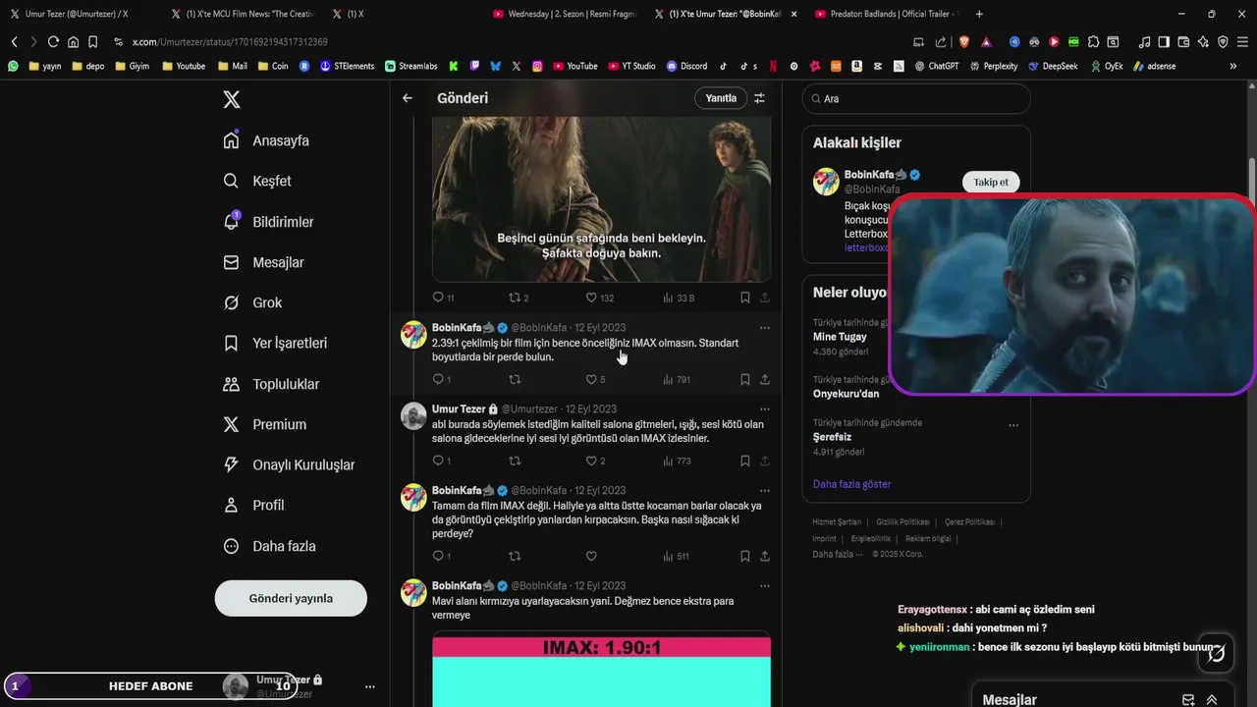The height and width of the screenshot is (707, 1257).
Task: Click the Ara search field
Action: coord(916,98)
